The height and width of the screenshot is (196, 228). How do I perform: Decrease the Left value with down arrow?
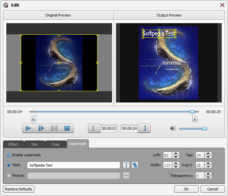click(176, 157)
